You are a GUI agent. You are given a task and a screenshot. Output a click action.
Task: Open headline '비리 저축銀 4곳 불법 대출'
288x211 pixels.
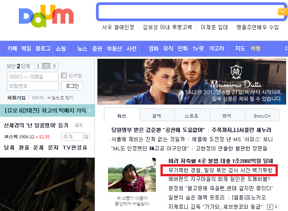(221, 161)
